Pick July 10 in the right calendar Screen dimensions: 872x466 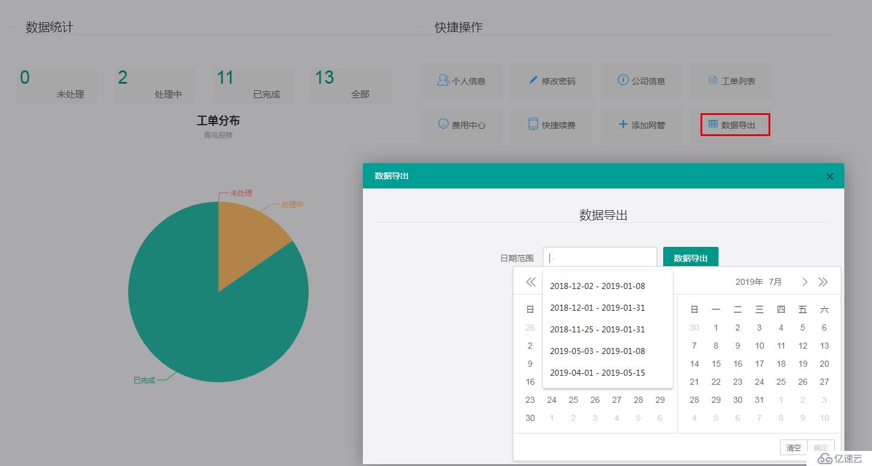click(x=759, y=346)
